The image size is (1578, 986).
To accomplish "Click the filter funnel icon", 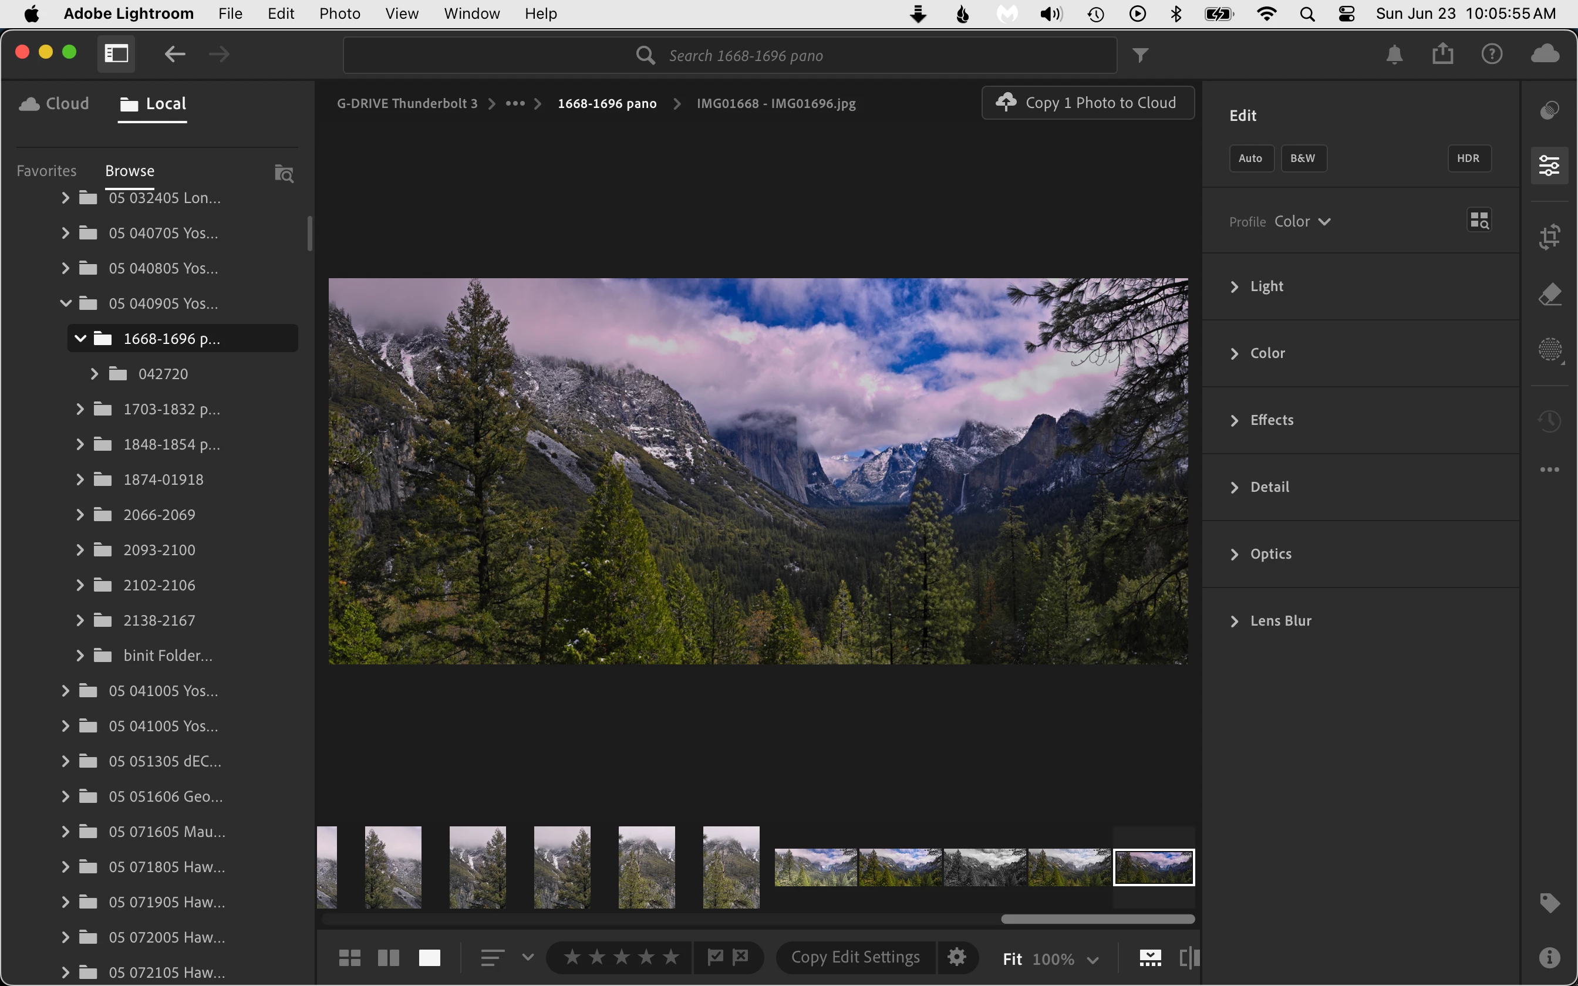I will [1140, 55].
